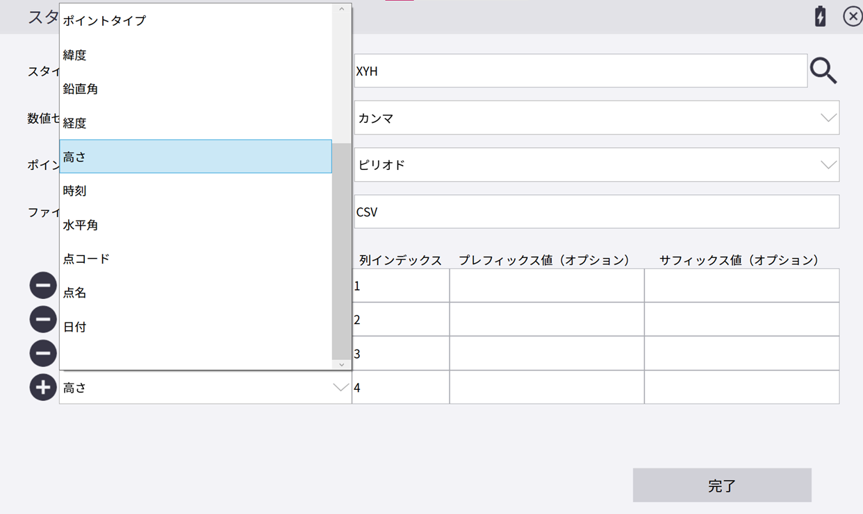The height and width of the screenshot is (514, 863).
Task: Click the battery status icon
Action: coord(820,16)
